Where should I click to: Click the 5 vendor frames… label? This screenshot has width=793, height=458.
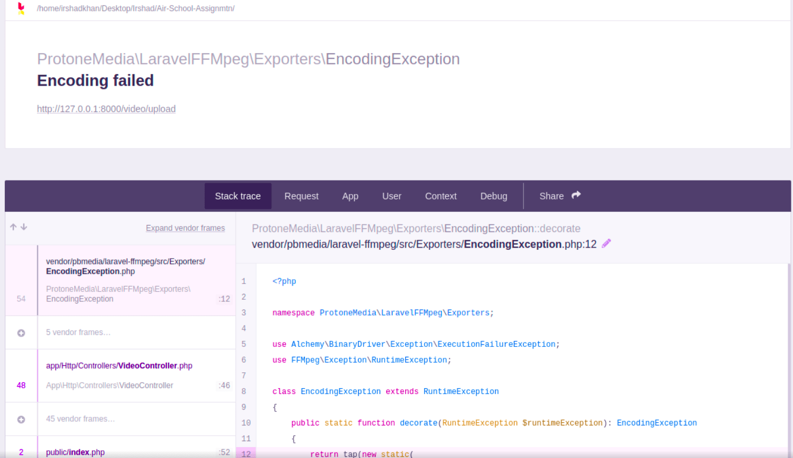click(x=78, y=332)
